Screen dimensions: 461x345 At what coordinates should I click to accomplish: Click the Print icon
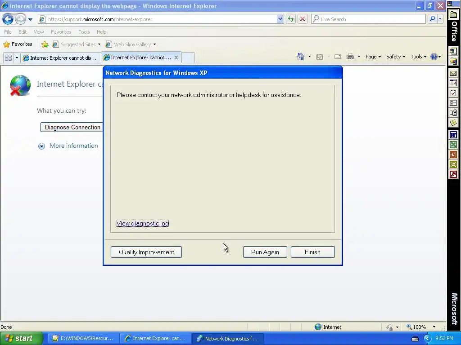click(350, 57)
